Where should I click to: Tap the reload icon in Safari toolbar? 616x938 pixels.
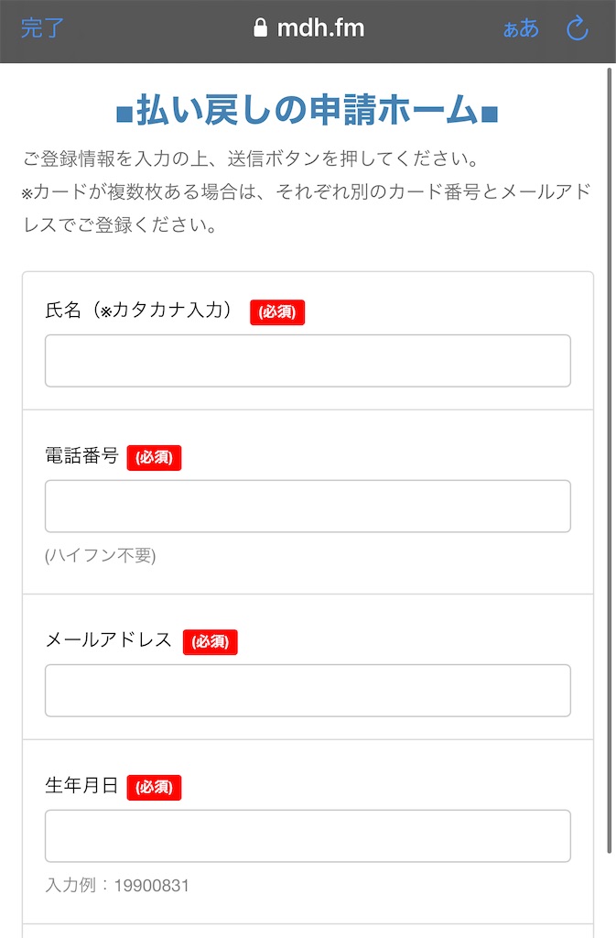coord(577,28)
